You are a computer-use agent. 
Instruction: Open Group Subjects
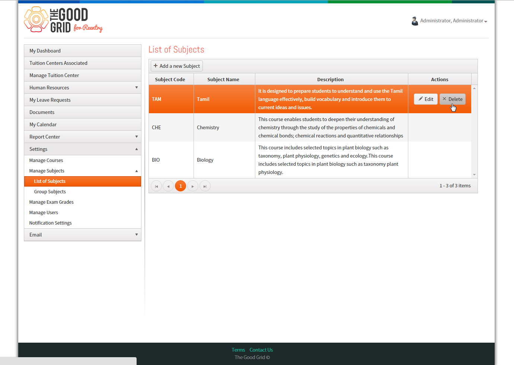(83, 191)
